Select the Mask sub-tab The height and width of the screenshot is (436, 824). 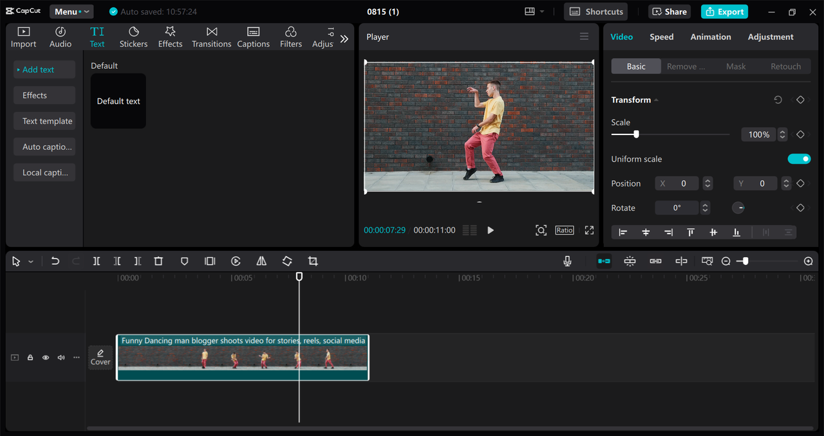(x=736, y=66)
